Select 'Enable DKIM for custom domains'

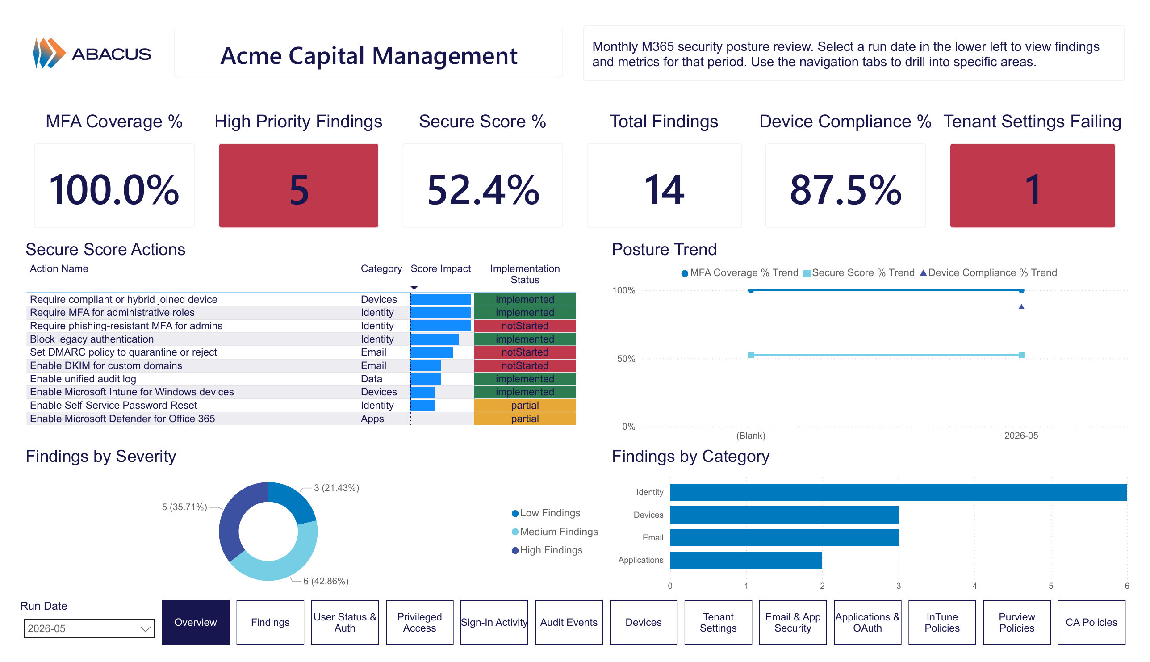click(301, 365)
